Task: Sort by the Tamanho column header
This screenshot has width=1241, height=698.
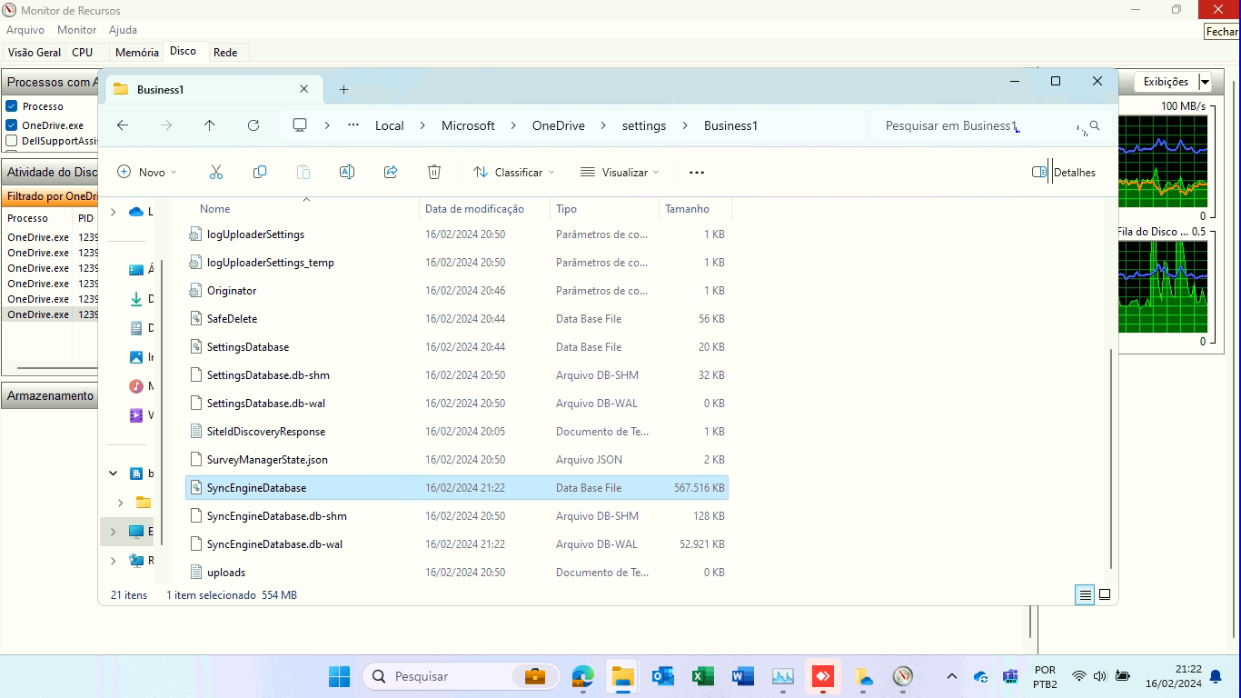Action: coord(695,209)
